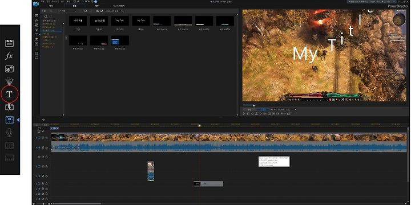This screenshot has width=411, height=205.
Task: Click the tag icon above the title category list
Action: 46,16
